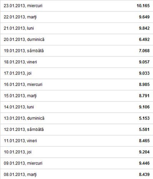Select the 16.01.2013, miercuri date
Viewport: 153px width, 179px height.
click(23, 84)
